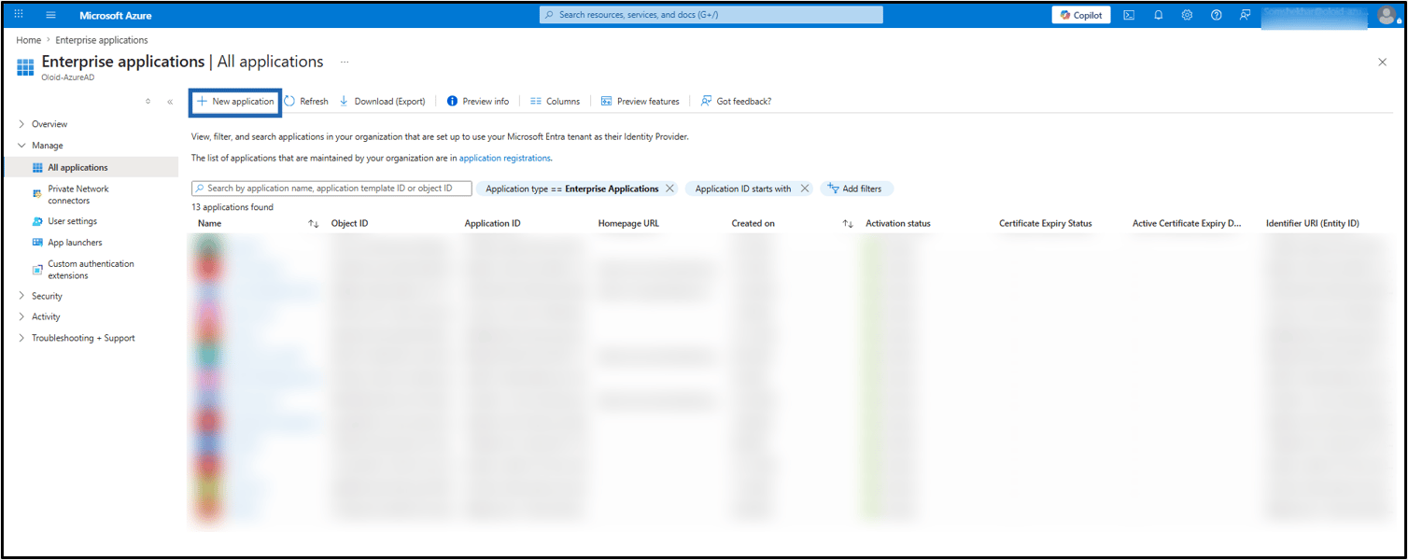
Task: Open the Azure portal waffle menu
Action: click(20, 15)
